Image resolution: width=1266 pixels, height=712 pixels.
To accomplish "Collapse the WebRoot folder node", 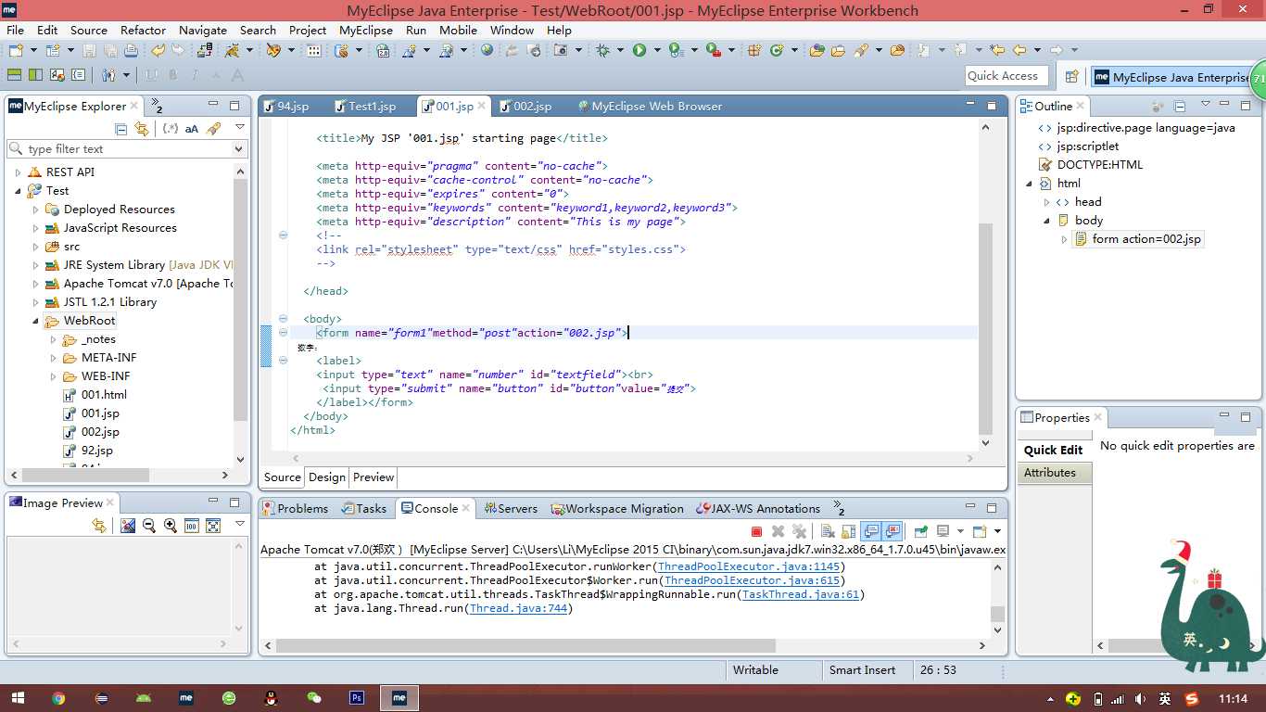I will click(x=35, y=321).
